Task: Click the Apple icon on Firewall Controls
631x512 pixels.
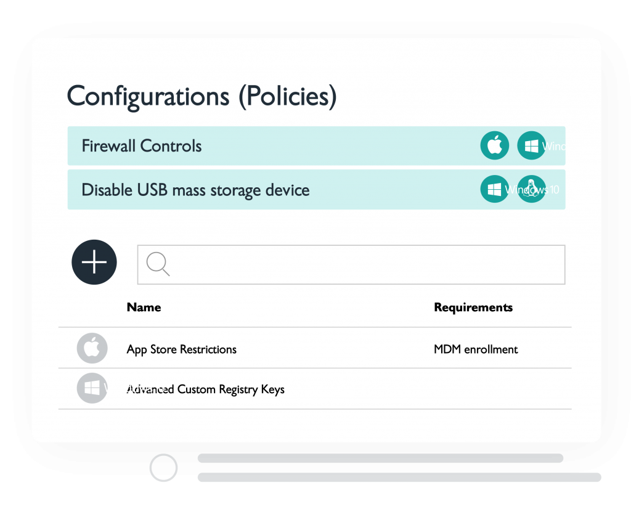Action: coord(495,145)
